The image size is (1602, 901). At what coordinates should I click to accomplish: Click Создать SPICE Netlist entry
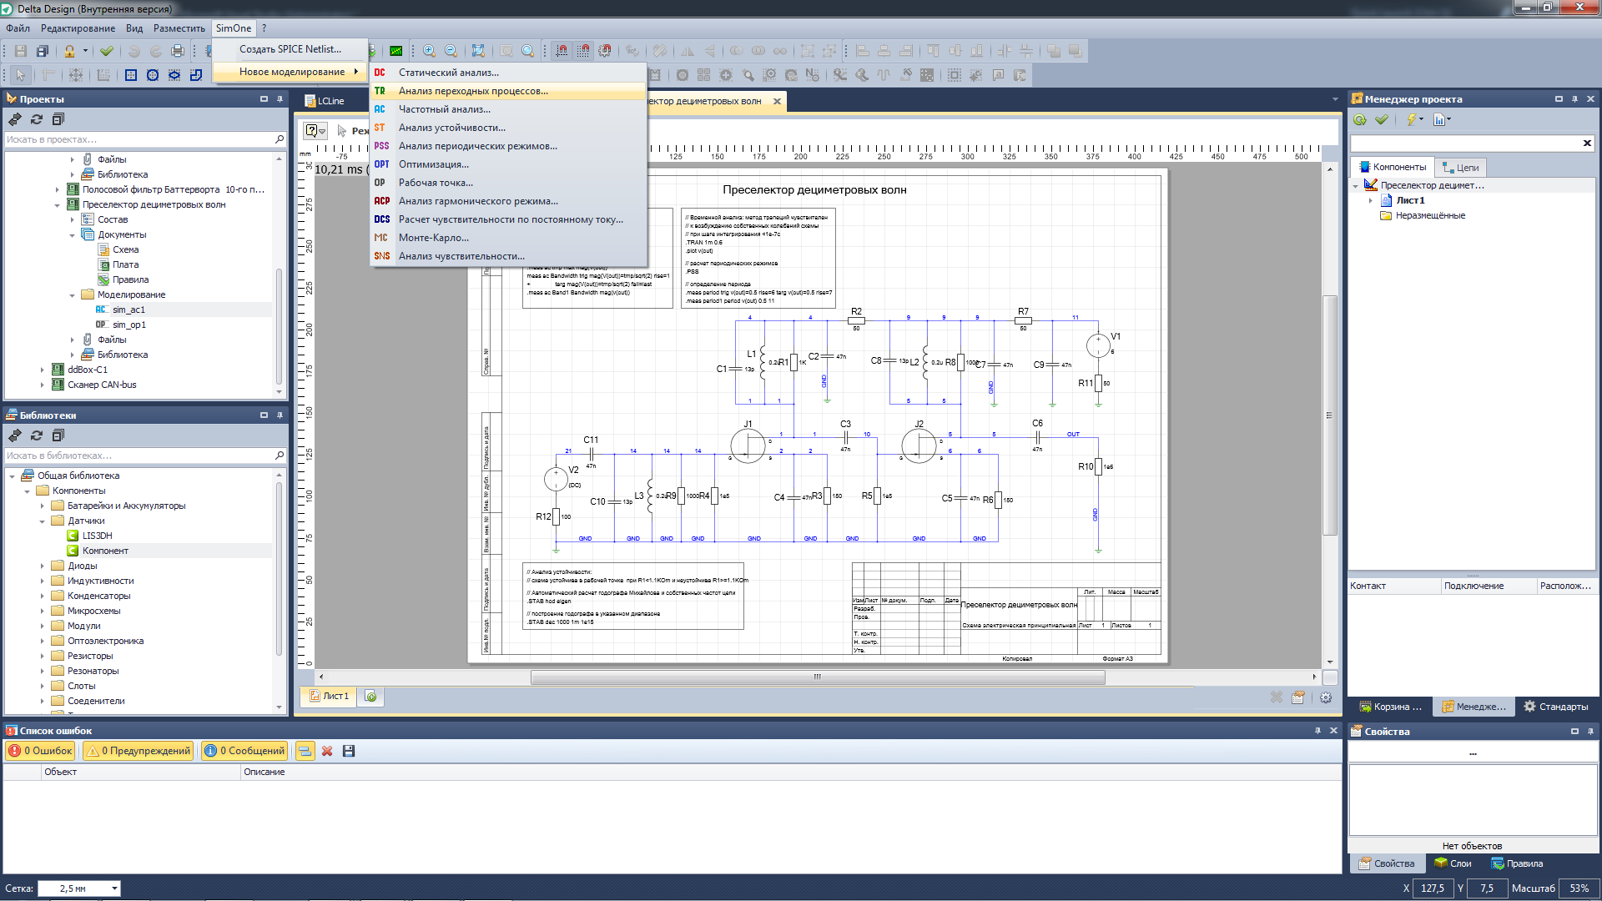coord(290,49)
